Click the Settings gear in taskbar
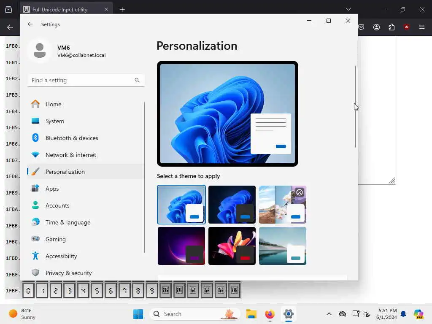Image resolution: width=432 pixels, height=324 pixels. (288, 314)
